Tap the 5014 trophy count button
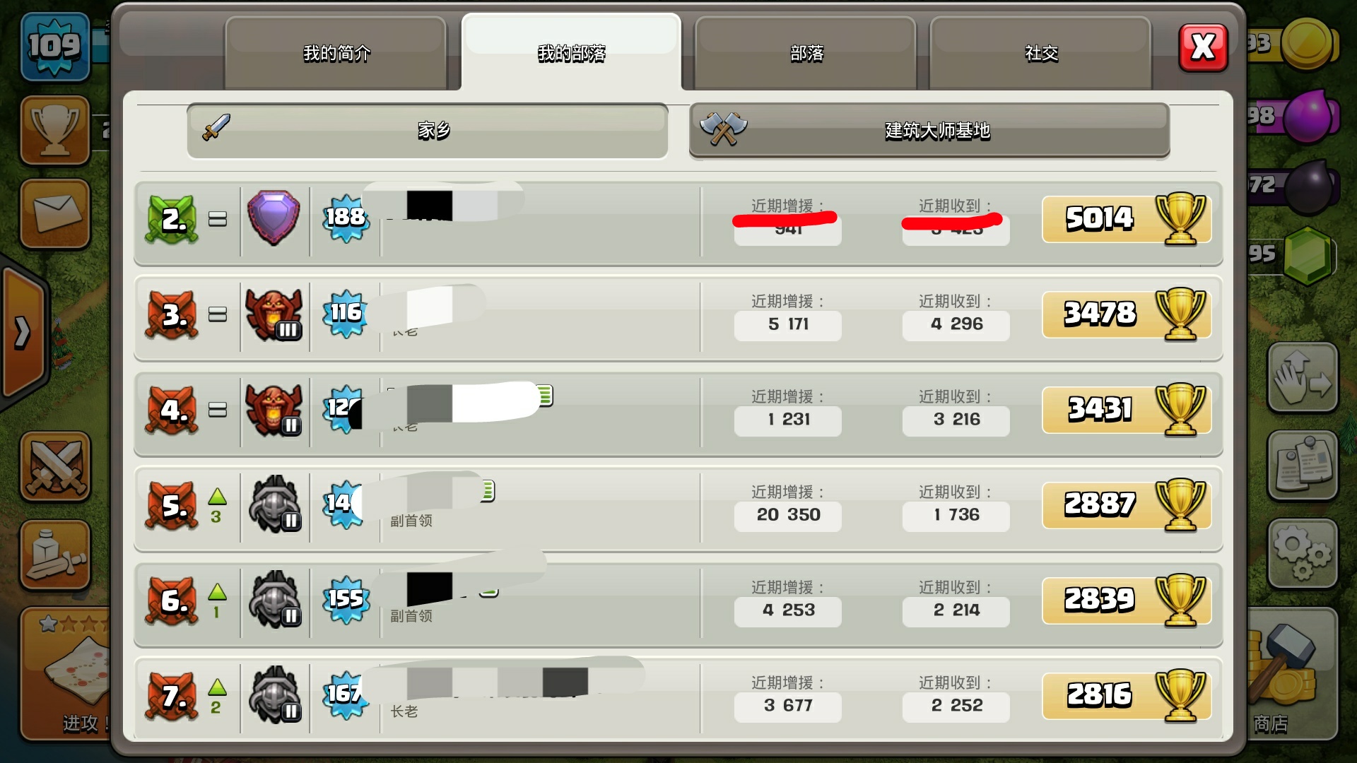 (x=1127, y=220)
